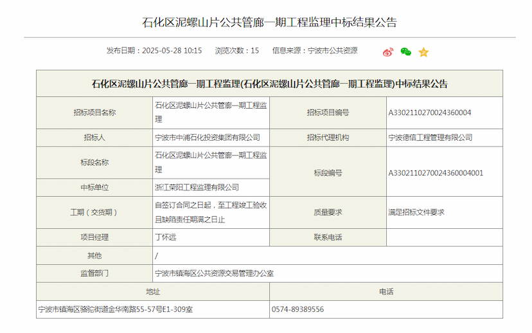Click the page title 石化区泥螺山片公共管廊一期工程监理中标结果公告
532x333 pixels.
tap(269, 22)
